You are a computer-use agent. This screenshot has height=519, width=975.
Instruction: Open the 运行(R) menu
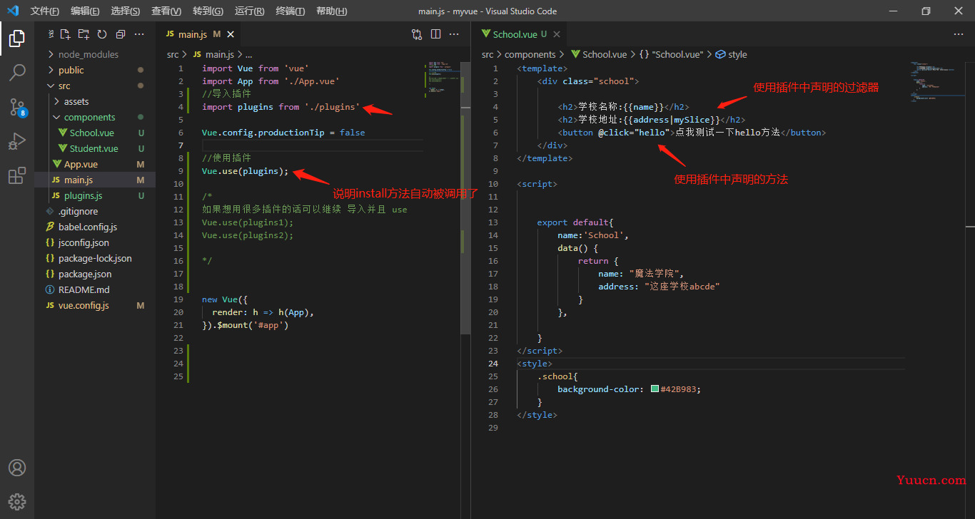249,11
